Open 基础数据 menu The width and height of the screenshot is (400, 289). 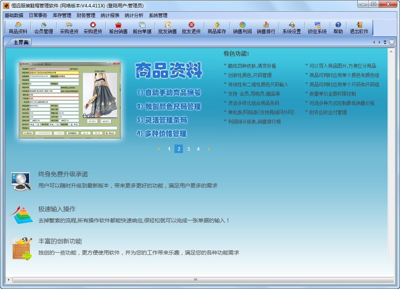pos(14,15)
